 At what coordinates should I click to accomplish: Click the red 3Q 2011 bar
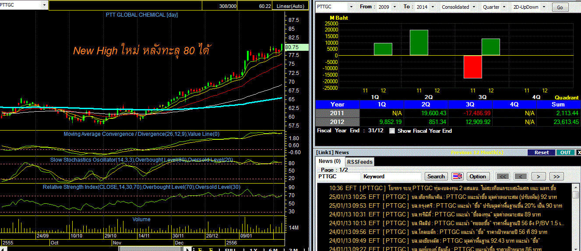472,67
